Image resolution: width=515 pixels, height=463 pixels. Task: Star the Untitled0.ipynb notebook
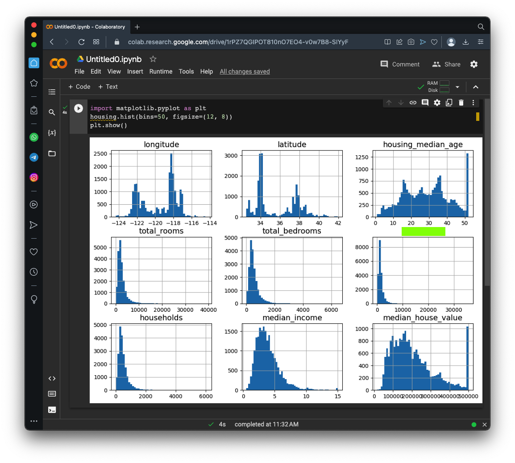pos(153,59)
